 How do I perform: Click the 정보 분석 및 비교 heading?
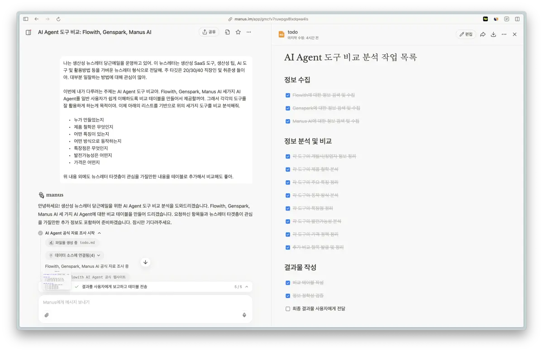click(308, 141)
